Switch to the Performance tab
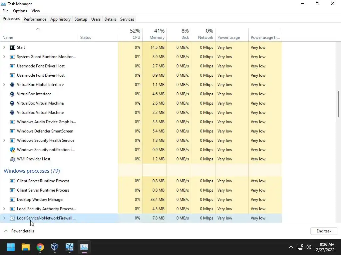The image size is (341, 255). [35, 19]
